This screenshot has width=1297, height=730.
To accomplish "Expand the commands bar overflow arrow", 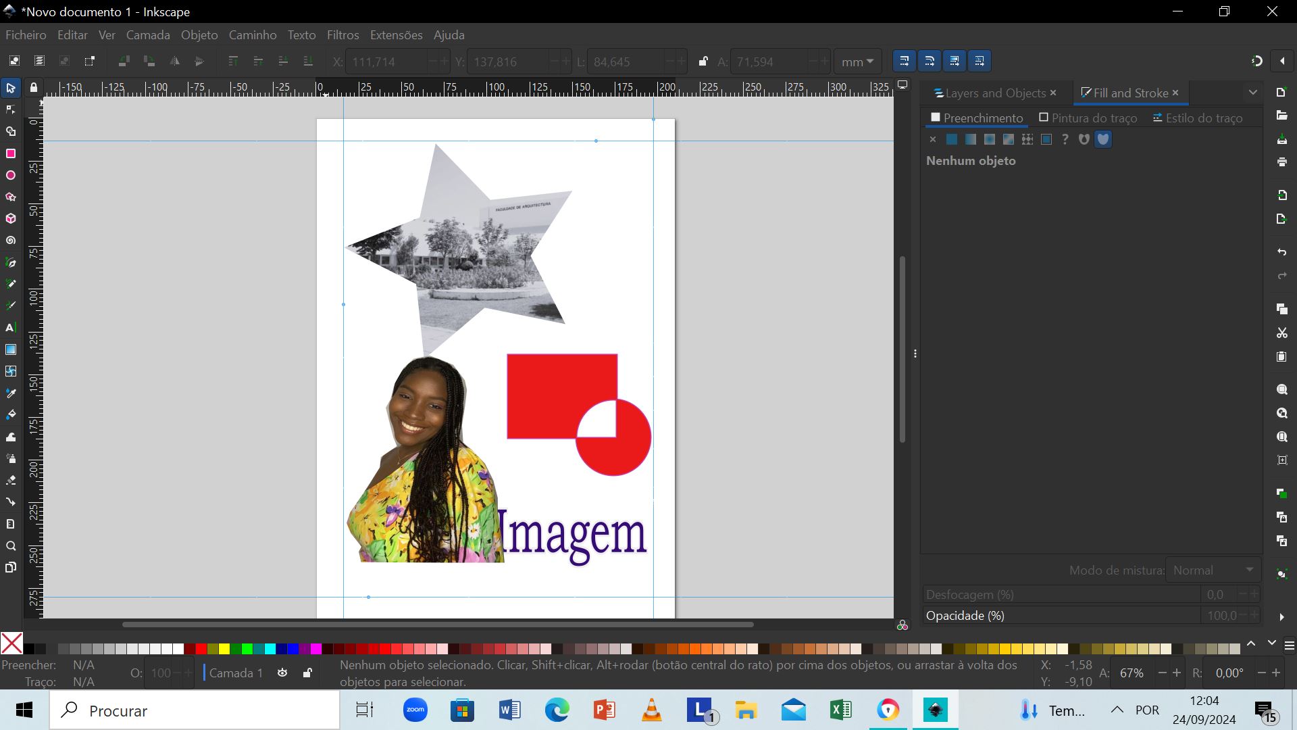I will point(1281,616).
